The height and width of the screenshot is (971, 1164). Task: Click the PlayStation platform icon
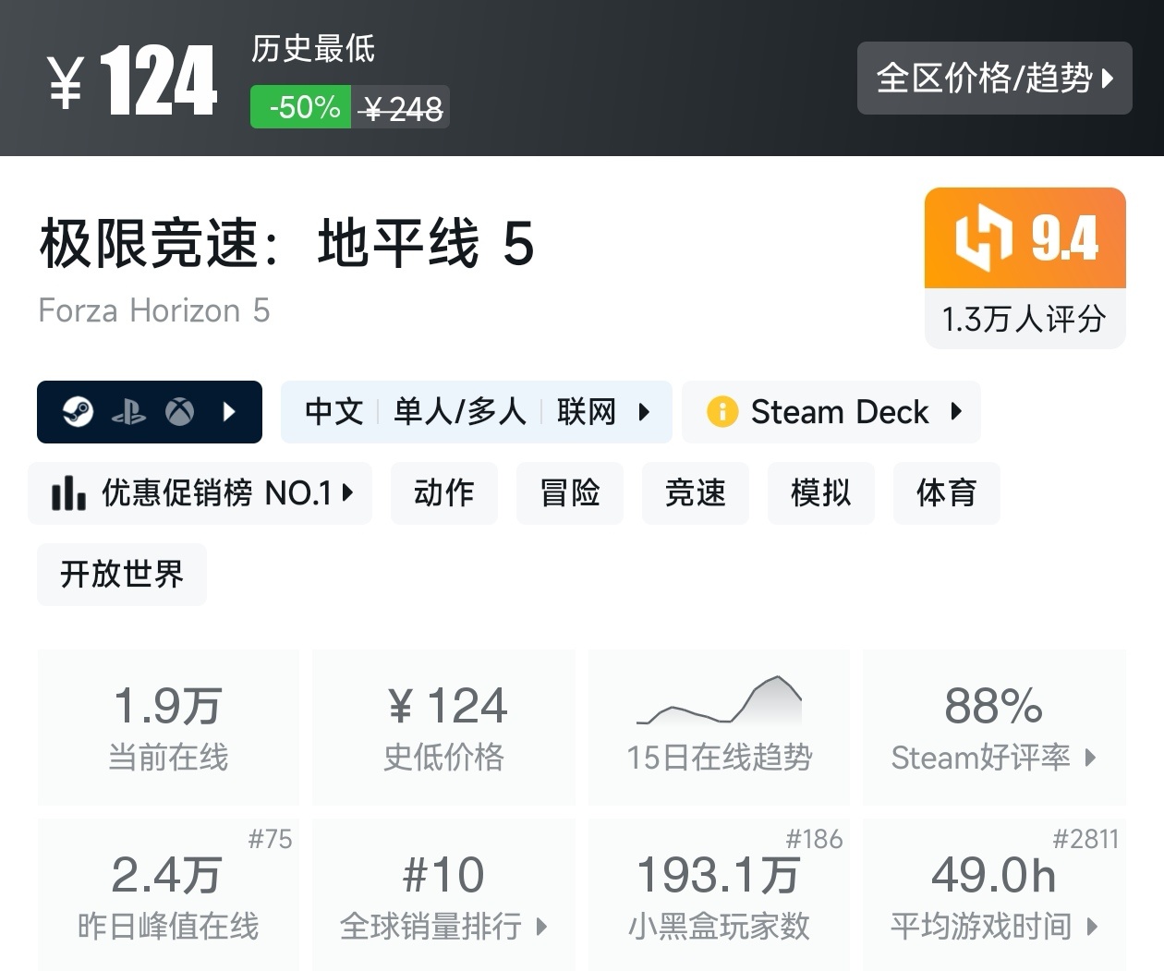coord(128,412)
